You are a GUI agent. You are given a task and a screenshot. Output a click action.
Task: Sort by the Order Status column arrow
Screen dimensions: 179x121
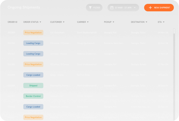coord(40,22)
